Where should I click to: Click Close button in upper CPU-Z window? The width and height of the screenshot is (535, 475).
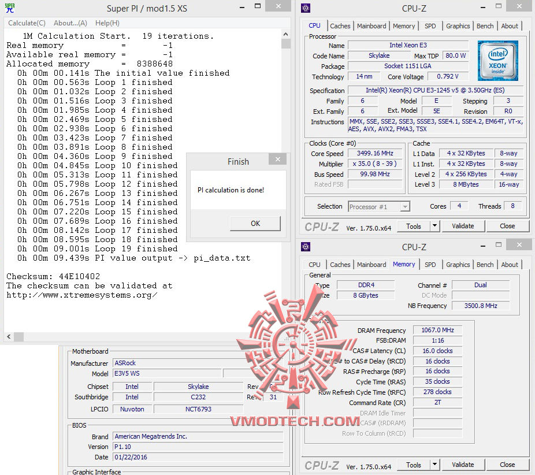tap(507, 226)
